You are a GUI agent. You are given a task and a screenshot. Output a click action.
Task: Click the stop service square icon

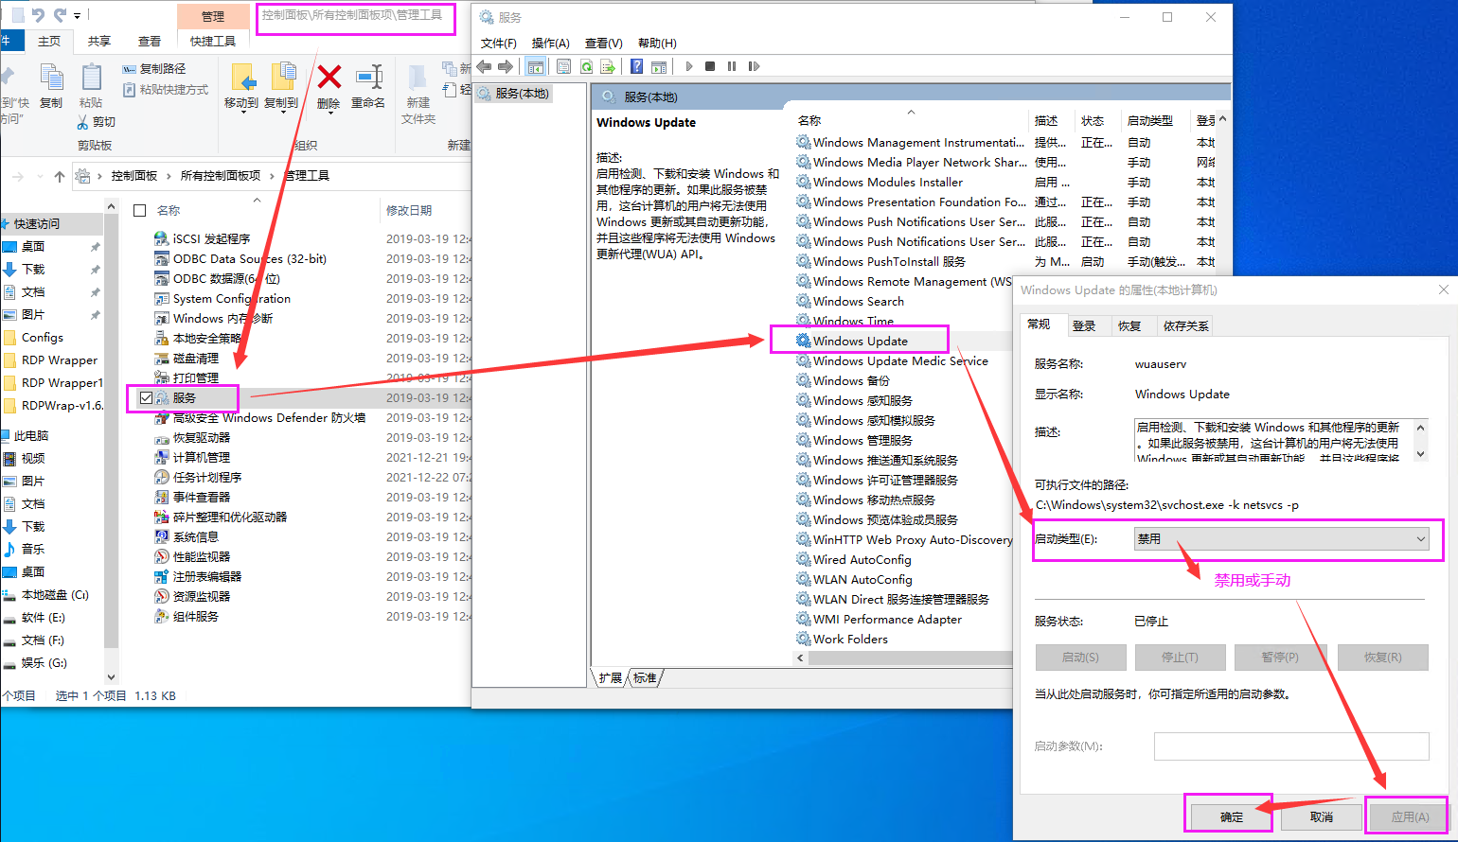(711, 66)
